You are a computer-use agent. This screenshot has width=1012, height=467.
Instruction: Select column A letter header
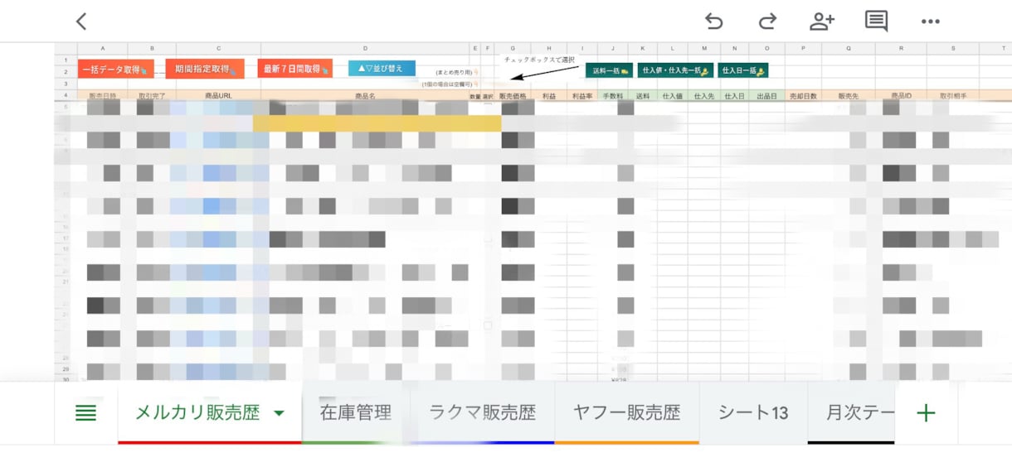[102, 49]
